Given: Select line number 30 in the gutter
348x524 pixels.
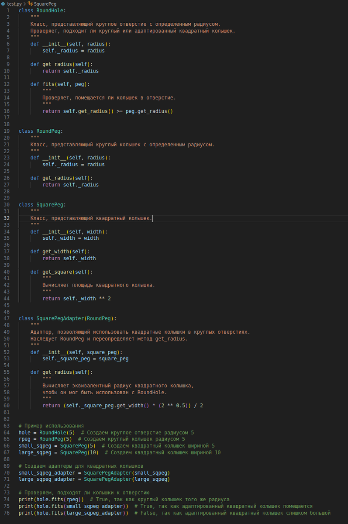Looking at the screenshot, I should point(7,205).
